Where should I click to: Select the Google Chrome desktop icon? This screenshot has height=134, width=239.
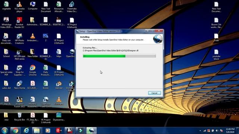click(x=32, y=70)
